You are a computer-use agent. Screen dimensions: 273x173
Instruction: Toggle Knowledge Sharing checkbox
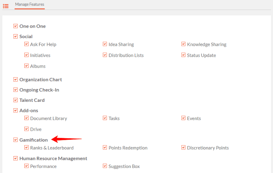coord(183,44)
